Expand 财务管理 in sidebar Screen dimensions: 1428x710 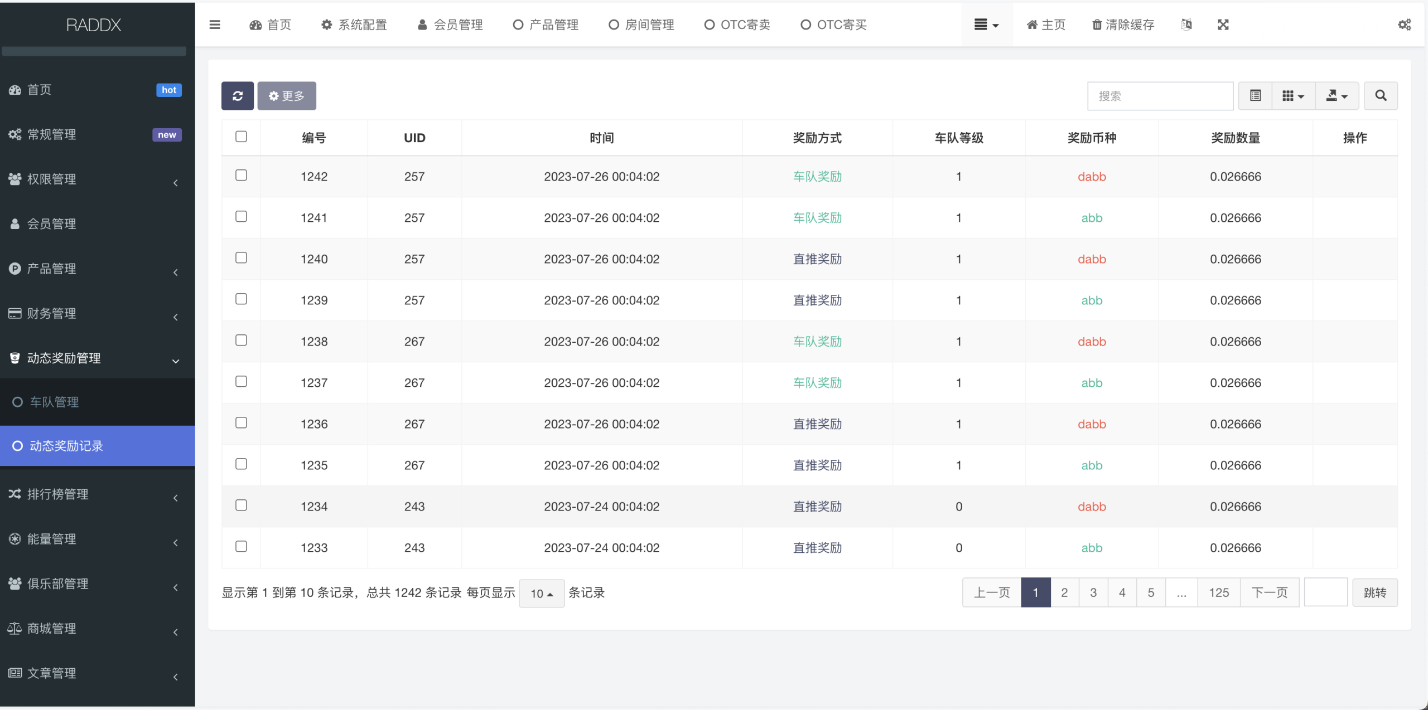[98, 314]
